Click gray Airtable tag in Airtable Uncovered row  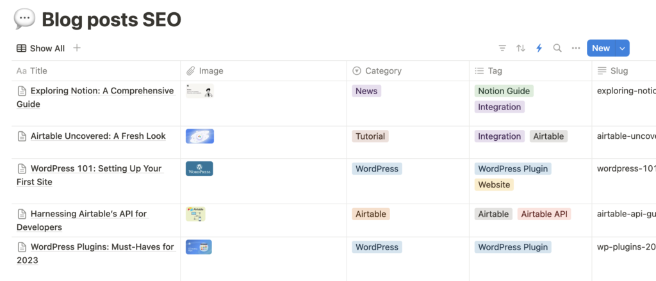[548, 136]
